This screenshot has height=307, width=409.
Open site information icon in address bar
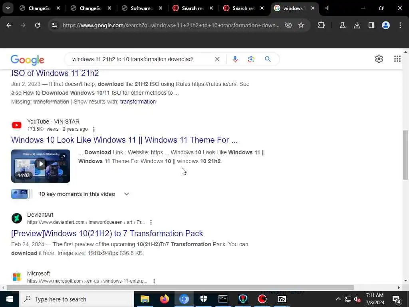(55, 25)
